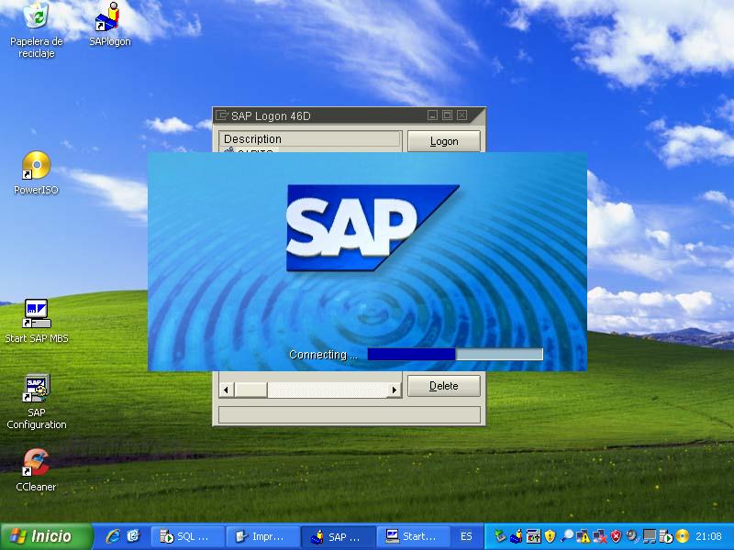Click the status field at SAP Logon bottom
The height and width of the screenshot is (550, 734).
(350, 415)
